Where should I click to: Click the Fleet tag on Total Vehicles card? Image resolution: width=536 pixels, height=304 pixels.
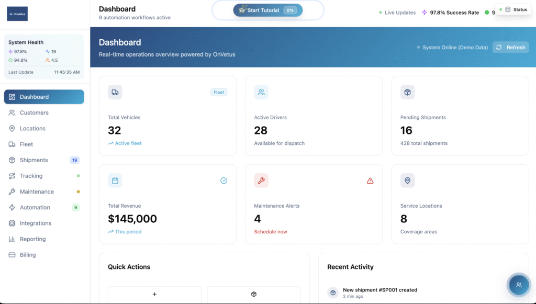pyautogui.click(x=219, y=92)
